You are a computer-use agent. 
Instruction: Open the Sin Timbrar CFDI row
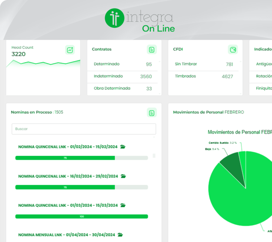point(203,64)
